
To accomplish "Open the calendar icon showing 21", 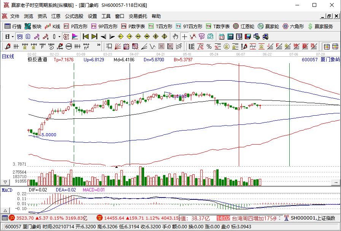I will 222,37.
